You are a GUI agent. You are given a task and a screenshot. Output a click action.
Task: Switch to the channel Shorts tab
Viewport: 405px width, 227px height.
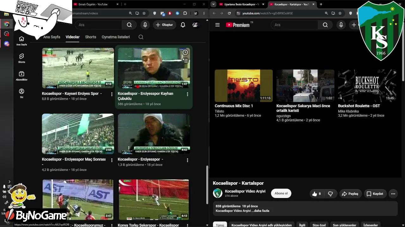90,37
